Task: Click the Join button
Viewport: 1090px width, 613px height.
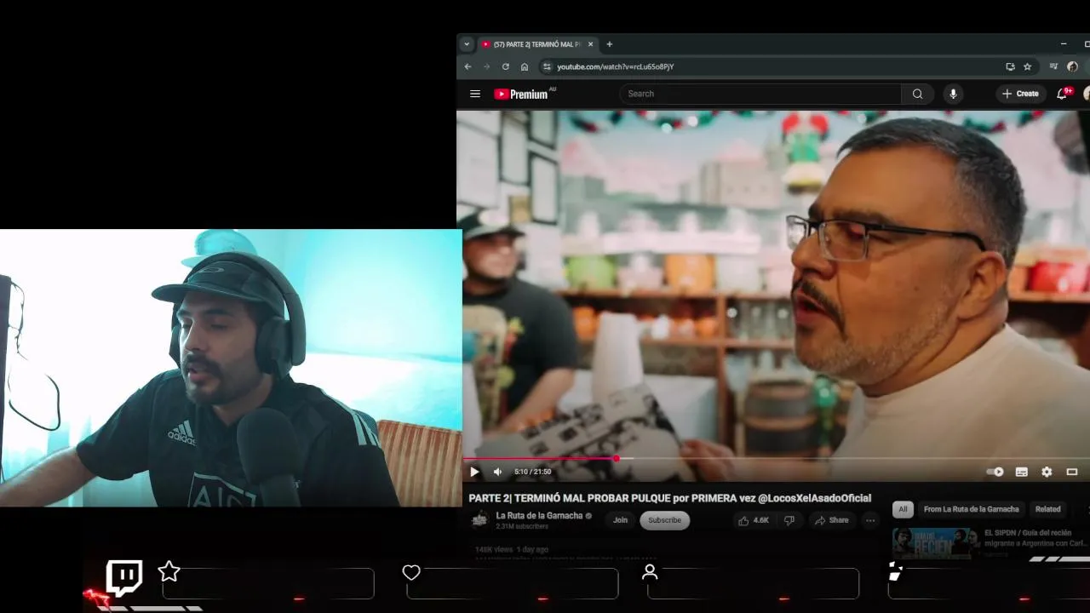Action: point(620,520)
